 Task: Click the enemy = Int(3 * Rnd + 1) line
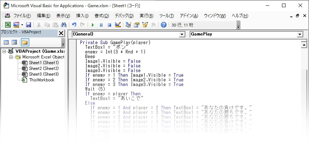pyautogui.click(x=115, y=52)
